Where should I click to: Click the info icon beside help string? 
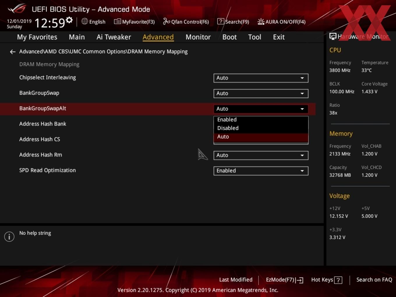point(9,236)
